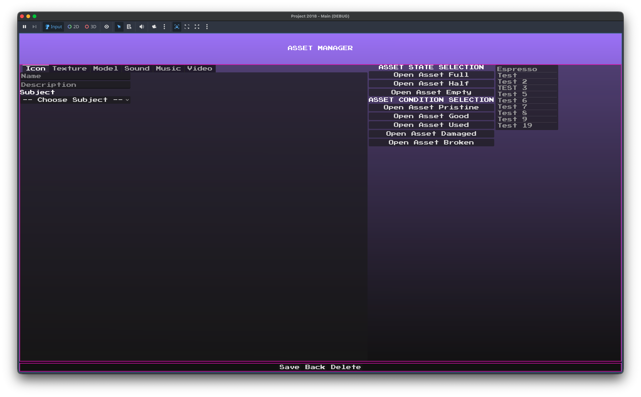Toggle the keep aspect lock icon
Viewport: 641px width, 397px height.
click(x=177, y=27)
